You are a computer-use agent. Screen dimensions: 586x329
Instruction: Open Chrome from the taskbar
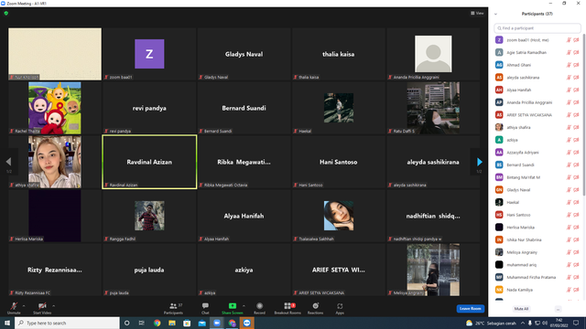coord(157,323)
